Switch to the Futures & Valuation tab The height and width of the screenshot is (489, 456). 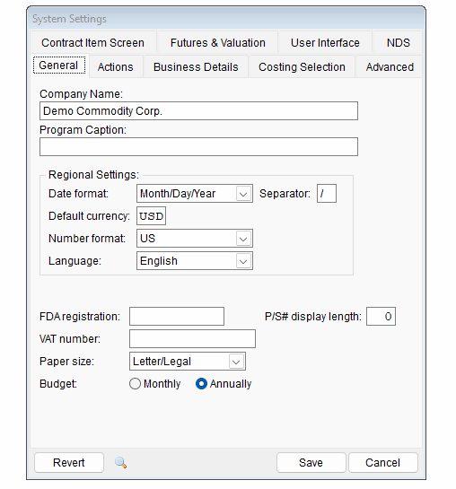pyautogui.click(x=218, y=42)
